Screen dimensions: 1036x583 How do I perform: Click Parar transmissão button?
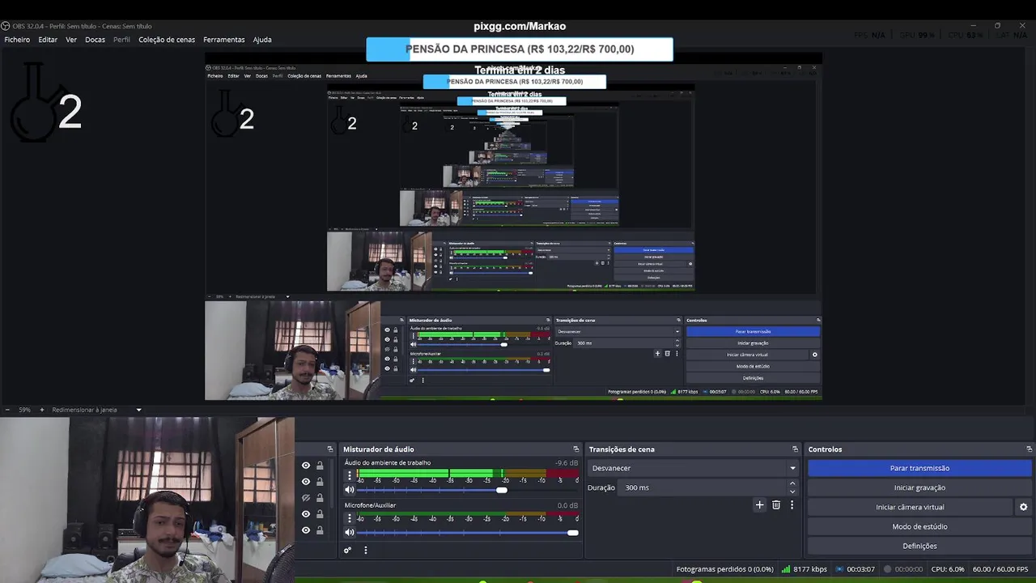tap(919, 468)
